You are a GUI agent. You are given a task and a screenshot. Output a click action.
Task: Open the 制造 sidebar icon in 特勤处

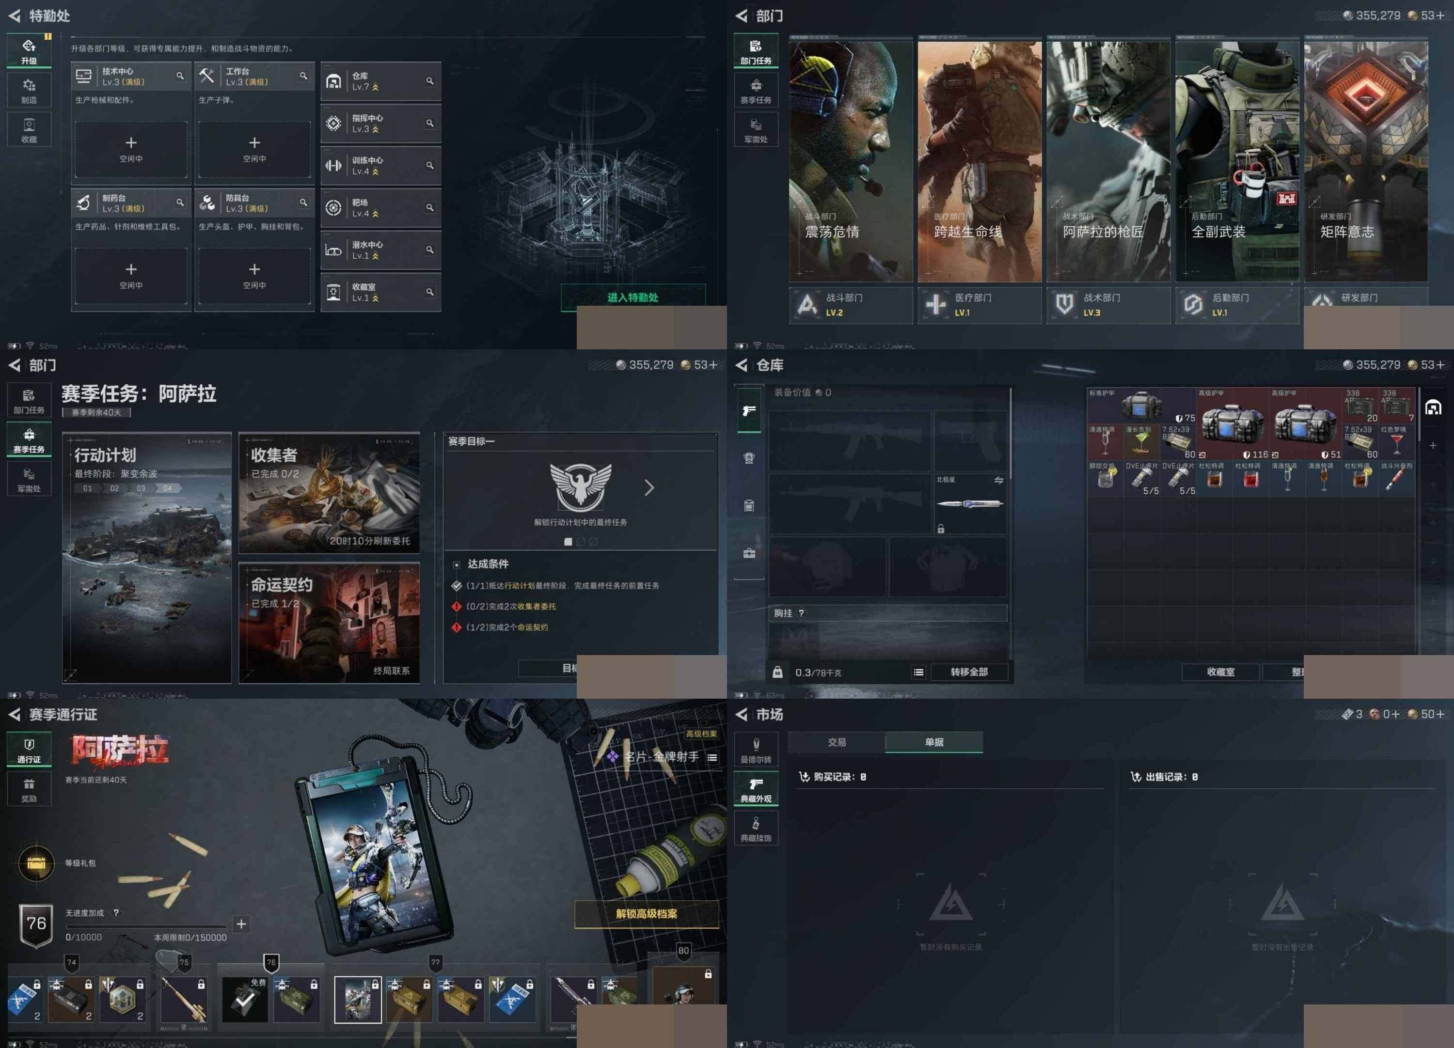29,91
